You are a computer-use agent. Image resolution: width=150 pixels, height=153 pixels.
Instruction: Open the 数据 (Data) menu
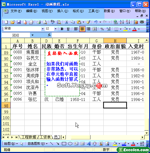pyautogui.click(x=109, y=11)
